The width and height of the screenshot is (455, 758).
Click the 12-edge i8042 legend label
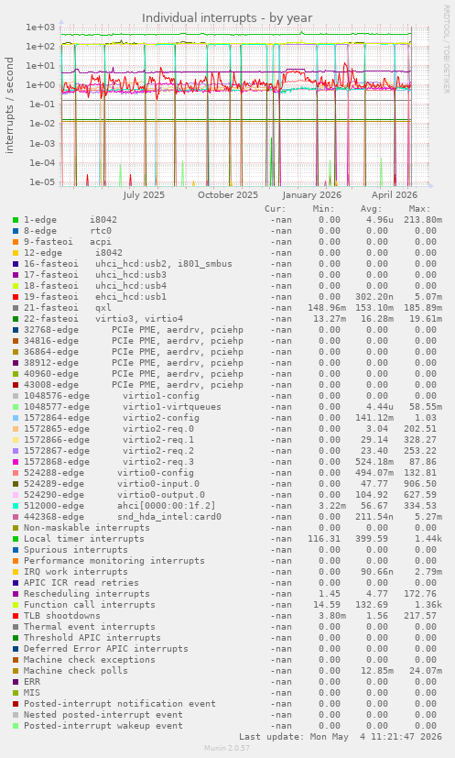[x=73, y=253]
